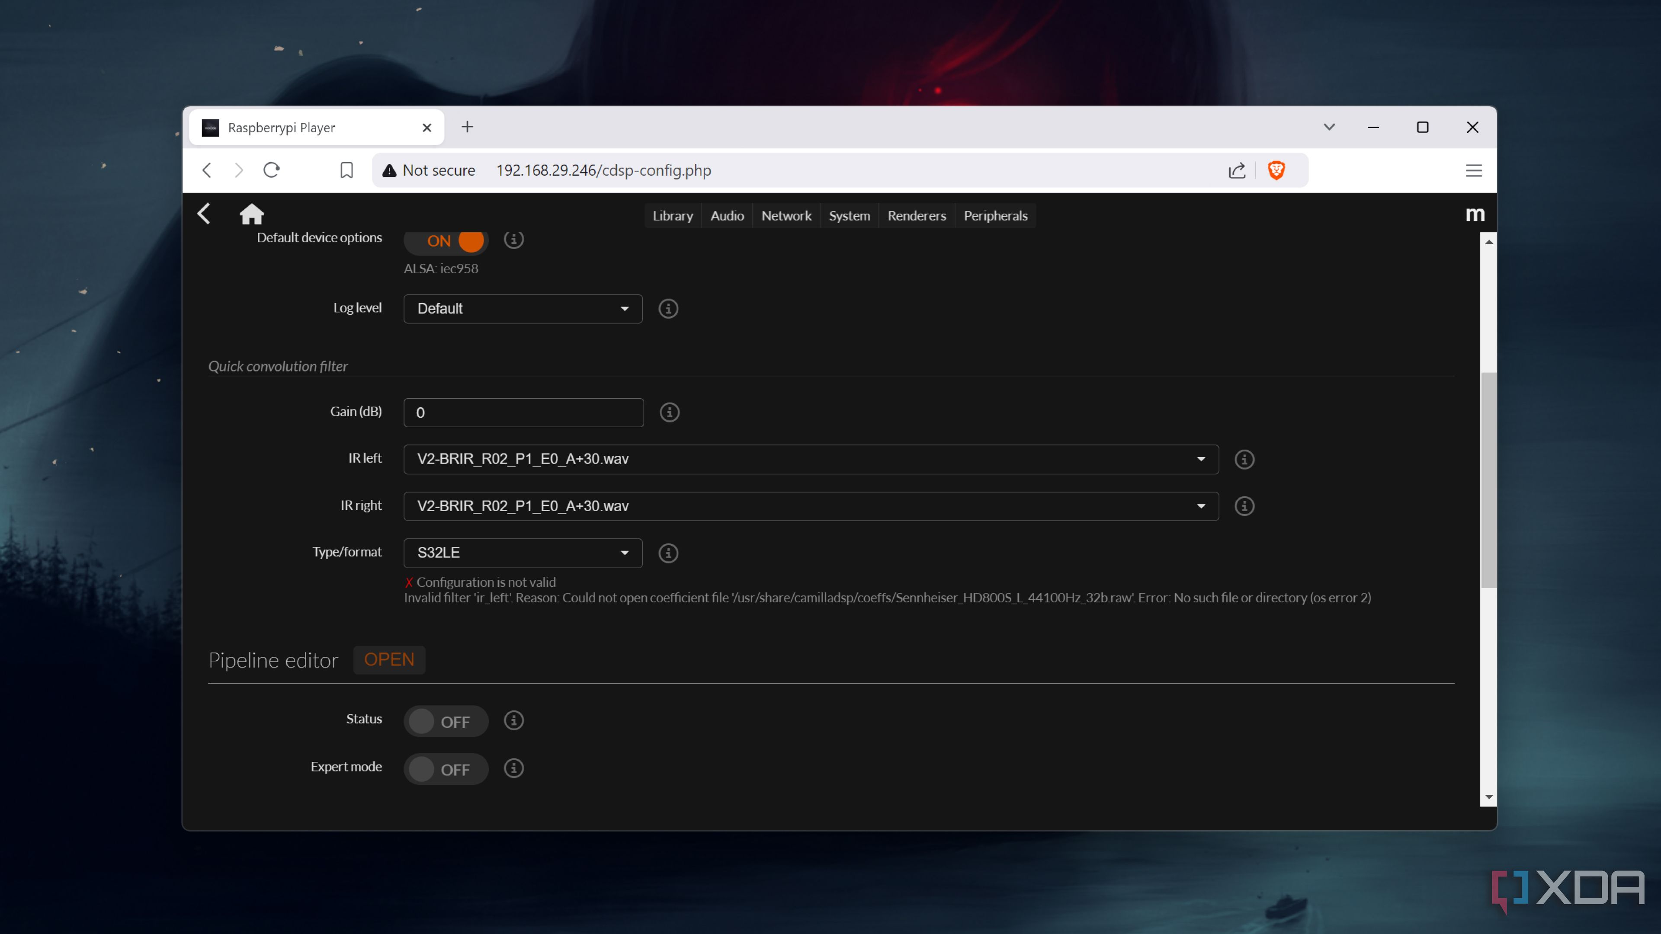Screen dimensions: 1661x934
Task: Bookmark this page in browser toolbar
Action: 346,170
